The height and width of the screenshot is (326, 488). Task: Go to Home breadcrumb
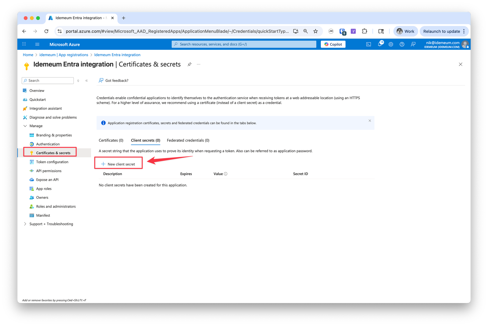pos(28,55)
